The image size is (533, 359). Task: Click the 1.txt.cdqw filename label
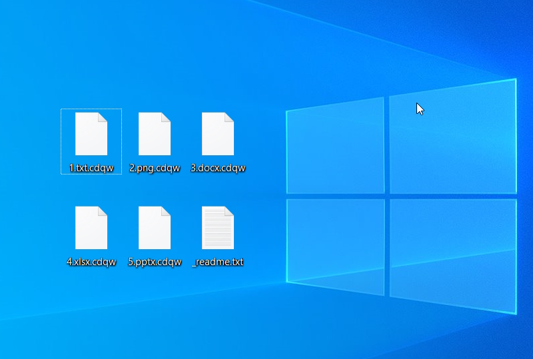91,168
